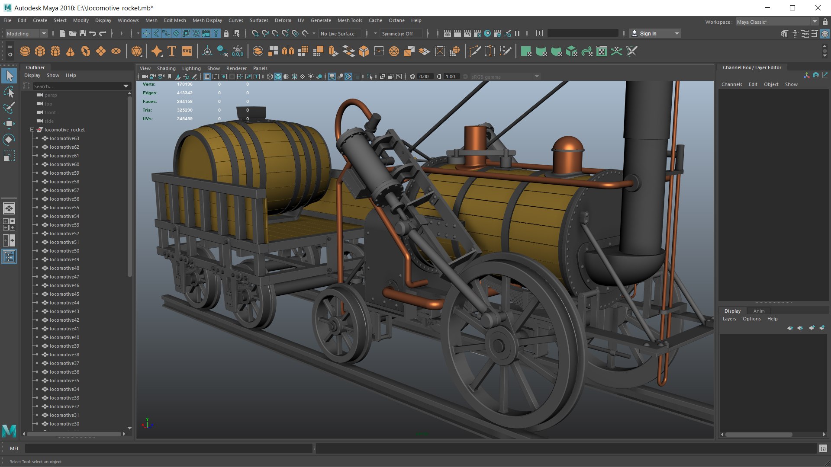The width and height of the screenshot is (831, 467).
Task: Create a polygon cube from the shelf
Action: coord(40,51)
